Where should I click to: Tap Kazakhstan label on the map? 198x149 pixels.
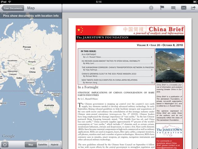click(12, 61)
